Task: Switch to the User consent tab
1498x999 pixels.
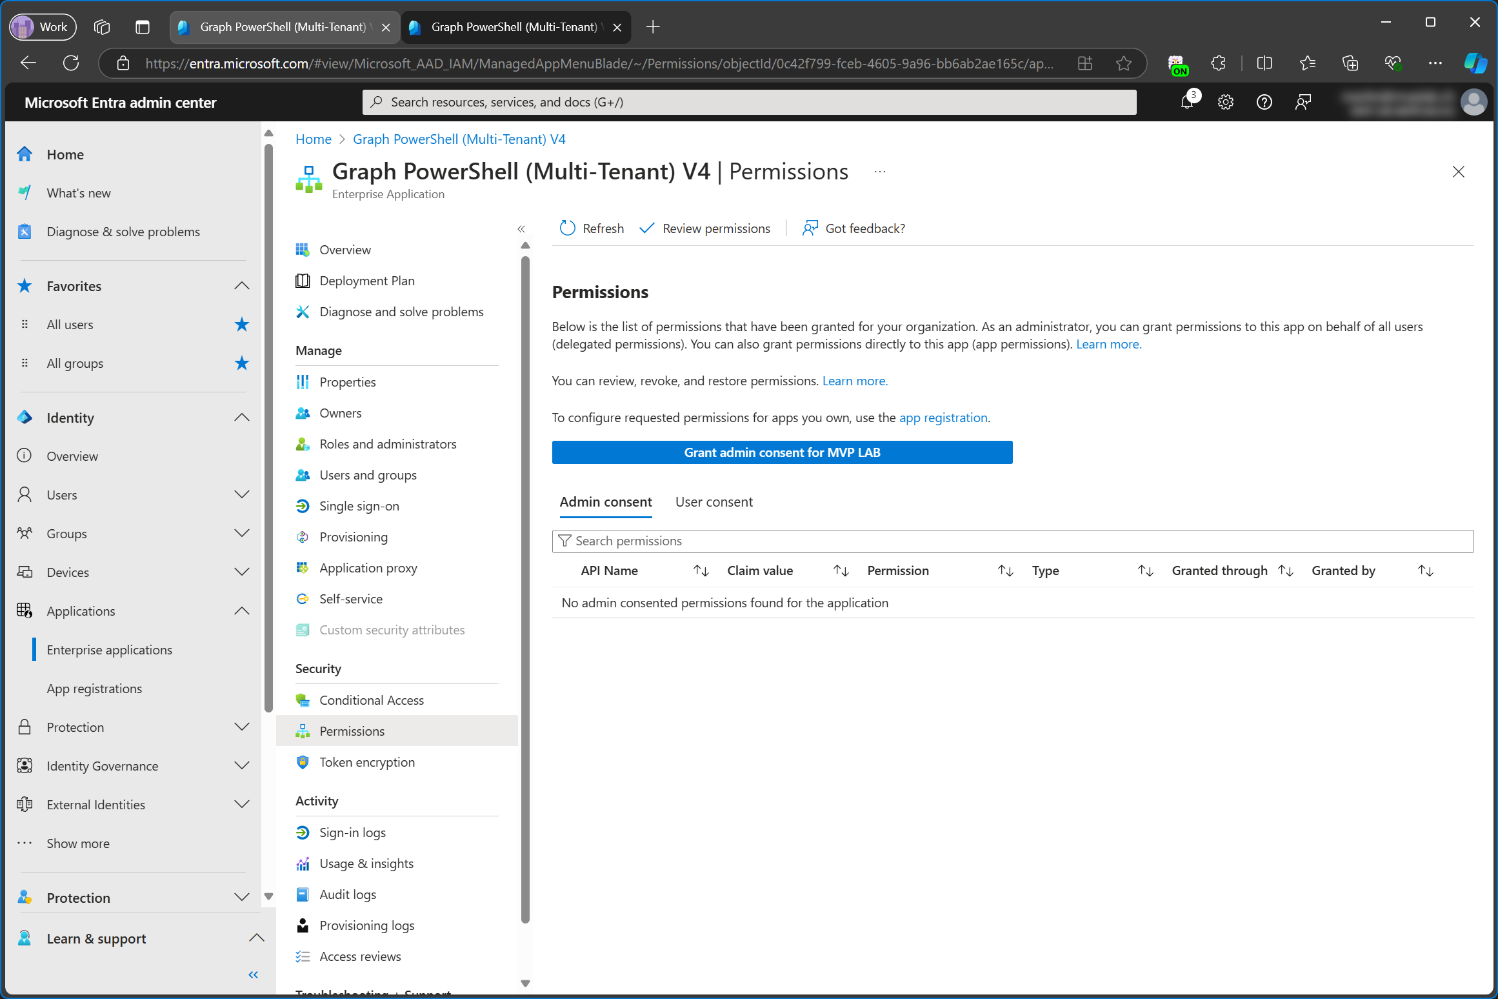Action: click(x=714, y=501)
